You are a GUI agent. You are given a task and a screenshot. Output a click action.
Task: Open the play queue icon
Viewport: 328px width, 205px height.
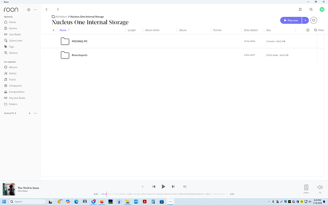pyautogui.click(x=185, y=186)
